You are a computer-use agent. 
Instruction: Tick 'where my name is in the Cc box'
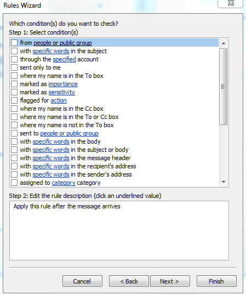pyautogui.click(x=14, y=109)
